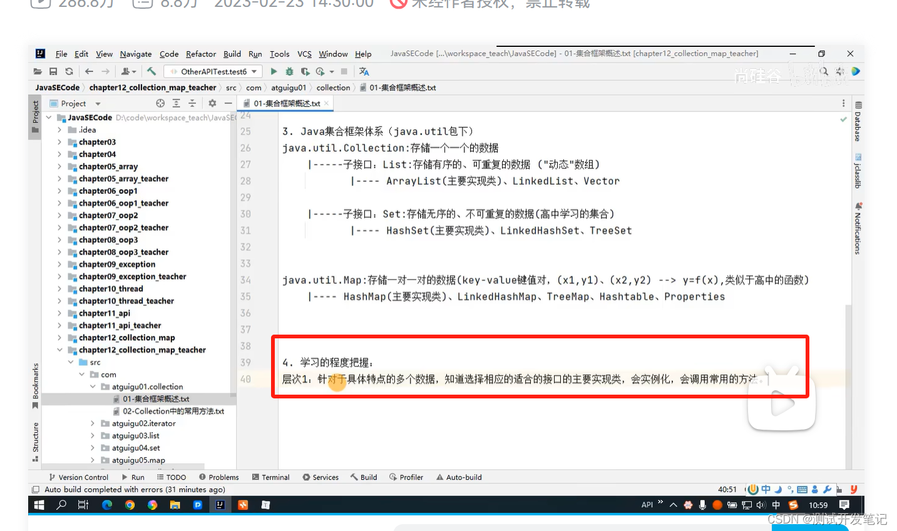897x531 pixels.
Task: Click the collection breadcrumb in navigation bar
Action: coord(333,88)
